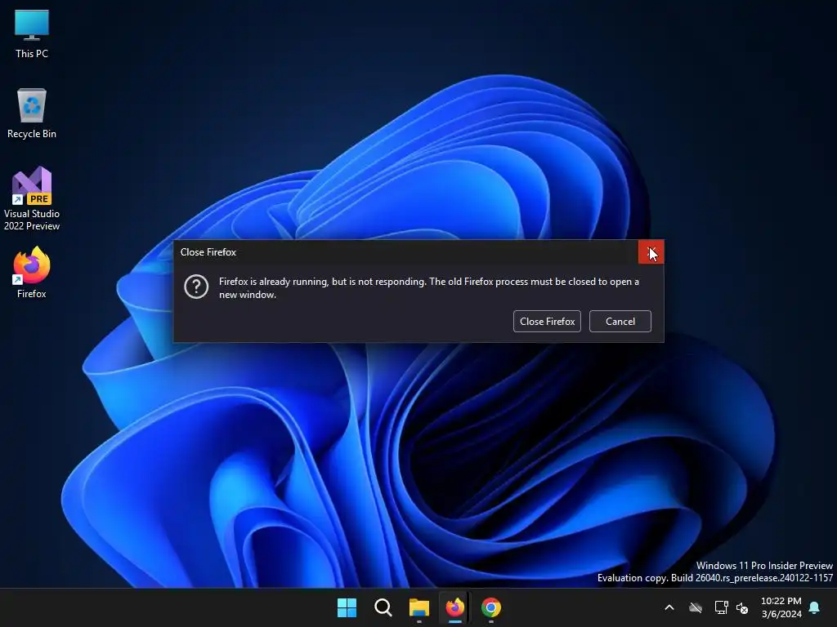This screenshot has height=627, width=837.
Task: Select Visual Studio 2022 Preview shortcut
Action: (32, 198)
